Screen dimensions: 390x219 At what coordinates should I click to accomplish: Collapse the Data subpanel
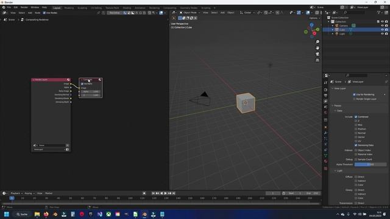point(335,111)
